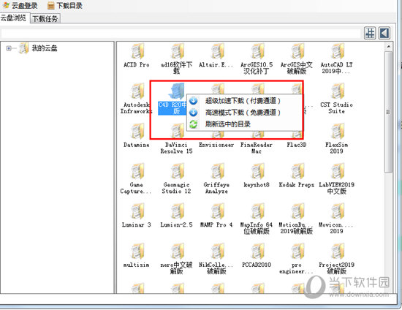Select the Game Capture folder icon

pos(137,171)
